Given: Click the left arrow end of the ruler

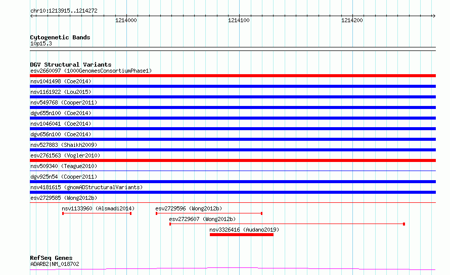Looking at the screenshot, I should click(31, 16).
